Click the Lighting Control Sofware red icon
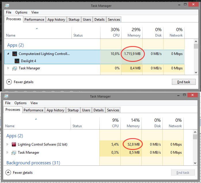Screen dimensions: 201x183 pos(14,144)
